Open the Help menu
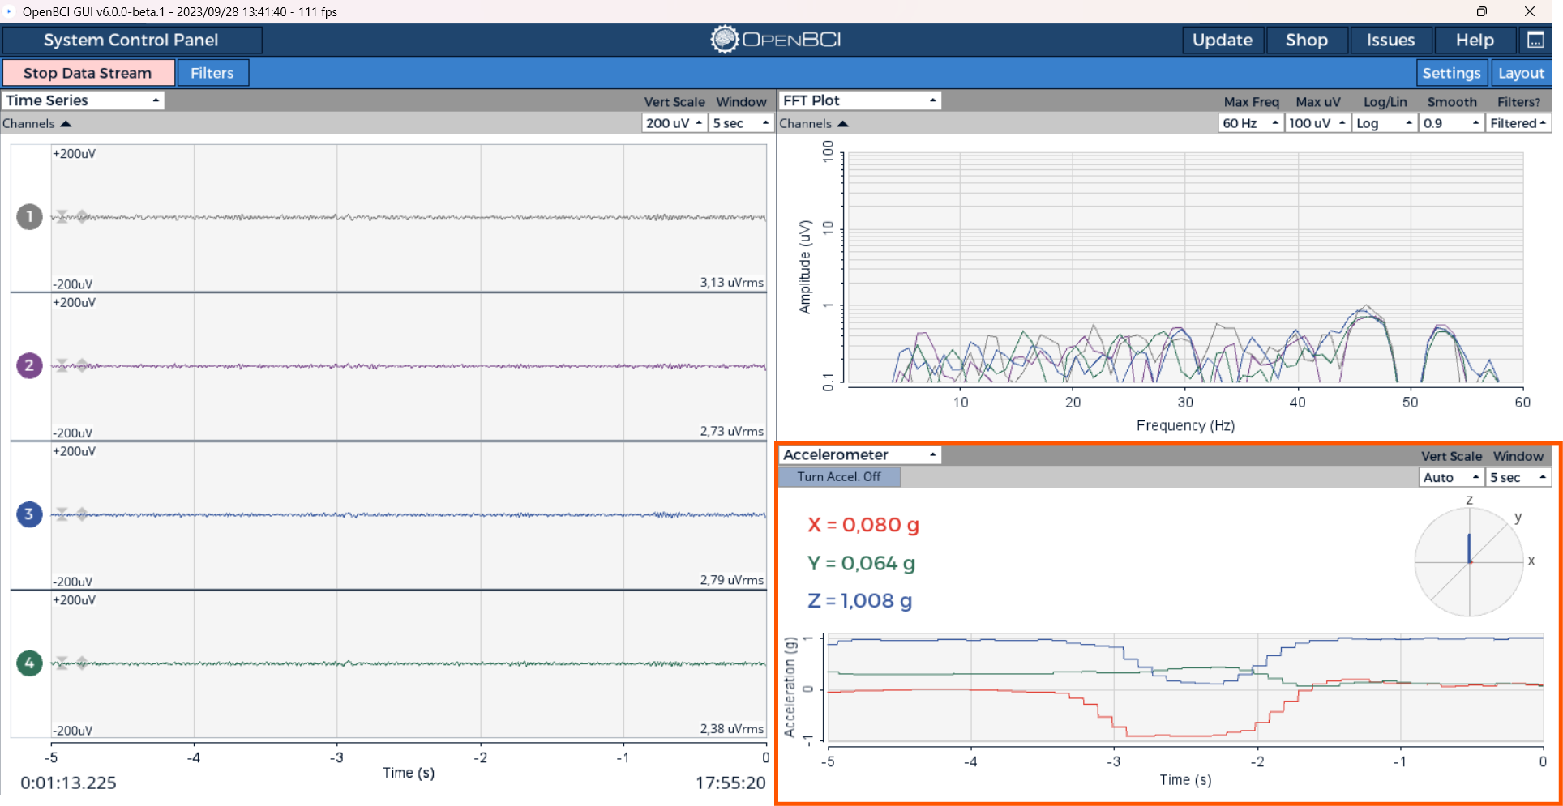Viewport: 1563px width, 806px height. (1475, 40)
